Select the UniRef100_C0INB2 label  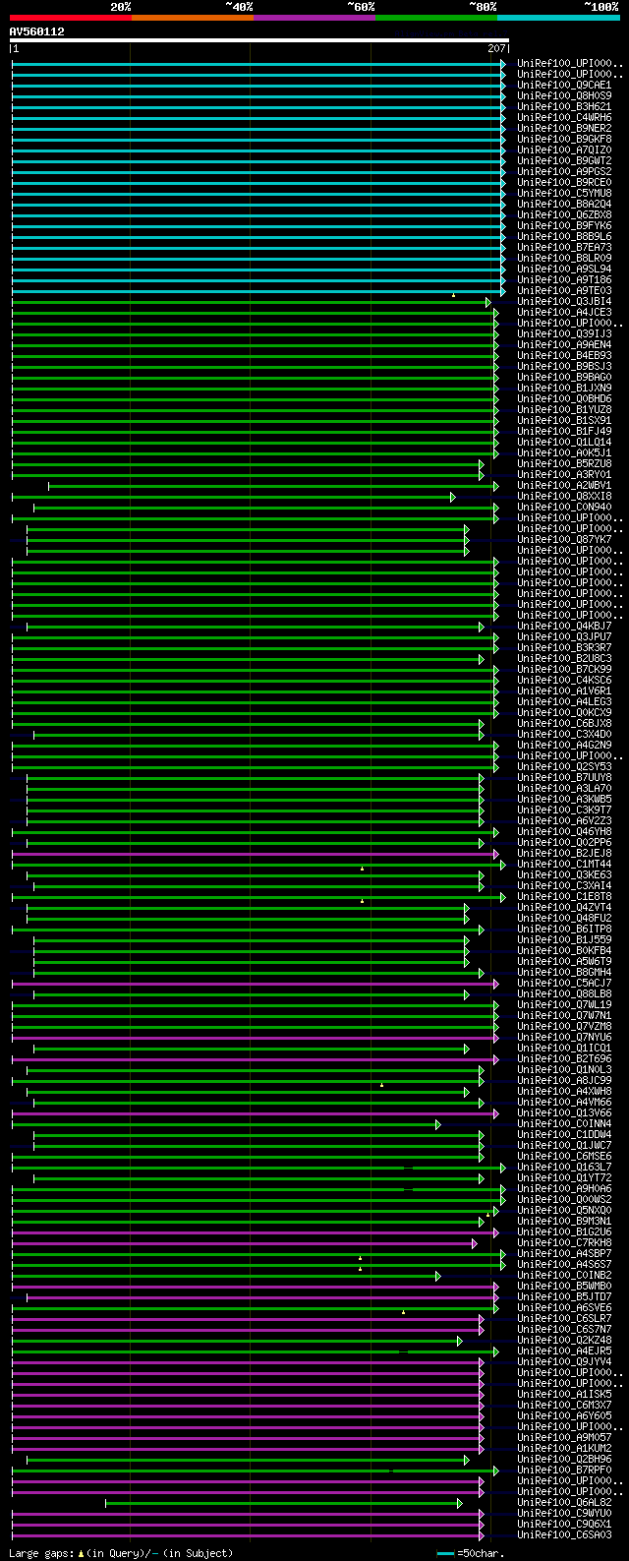click(x=564, y=1276)
